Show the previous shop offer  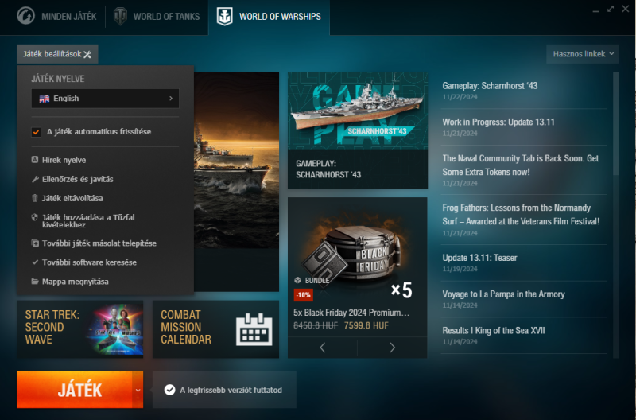[x=323, y=348]
